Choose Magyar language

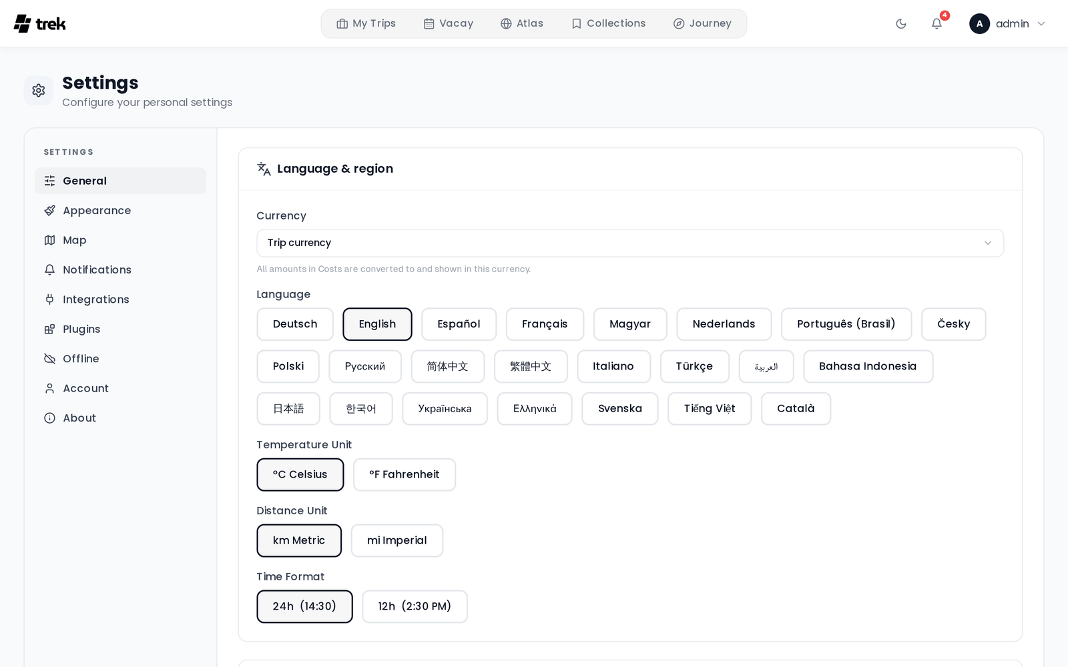630,324
